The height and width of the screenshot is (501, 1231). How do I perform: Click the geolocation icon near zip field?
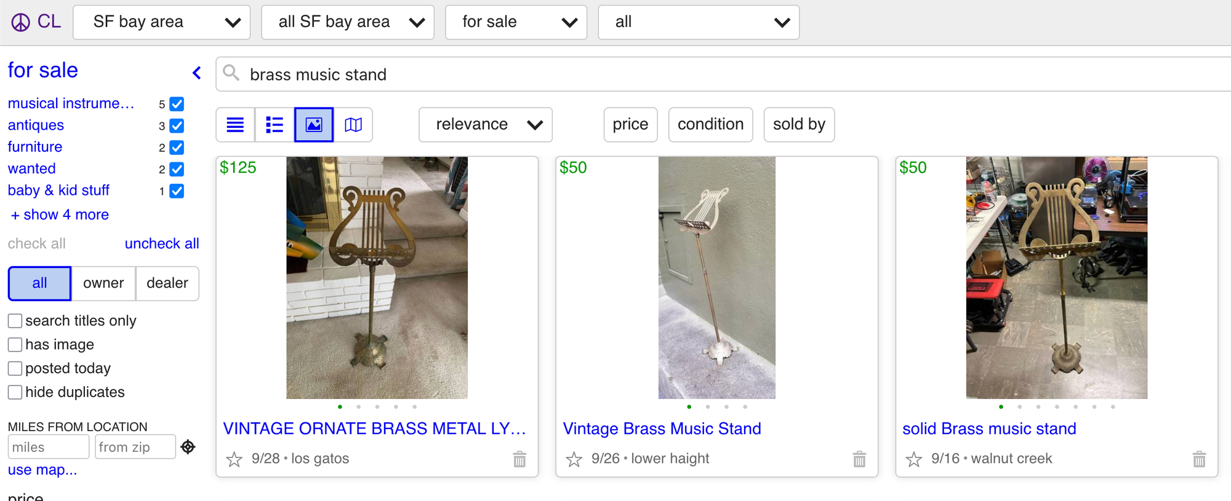click(x=188, y=447)
